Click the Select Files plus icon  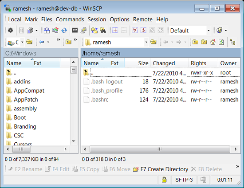click(115, 30)
